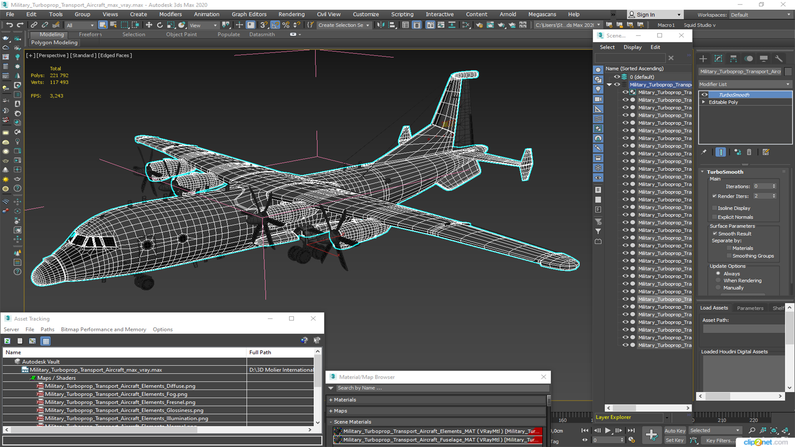Open Time Configuration clock icon
Screen dimensions: 795x447
(x=631, y=440)
